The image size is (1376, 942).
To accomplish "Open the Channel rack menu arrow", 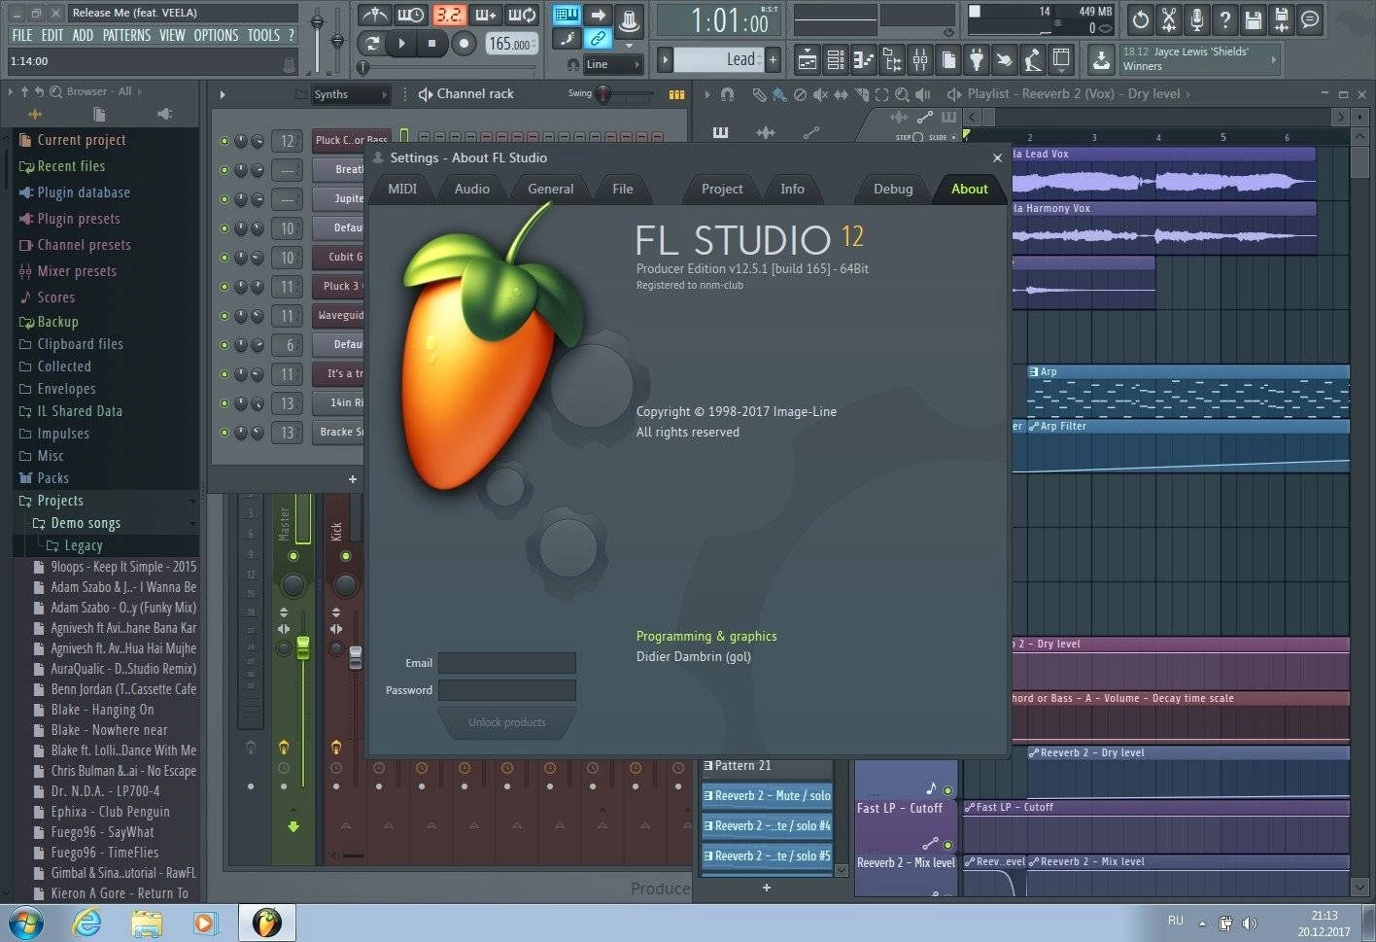I will (x=223, y=94).
